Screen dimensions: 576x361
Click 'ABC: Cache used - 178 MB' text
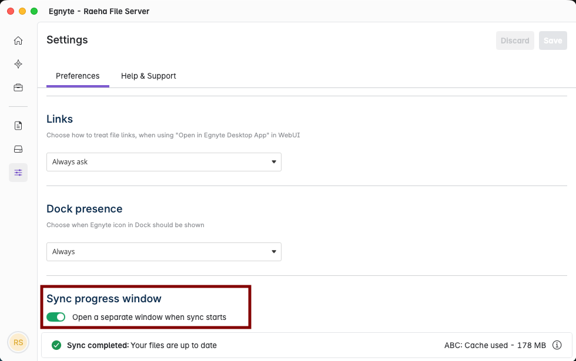point(495,345)
